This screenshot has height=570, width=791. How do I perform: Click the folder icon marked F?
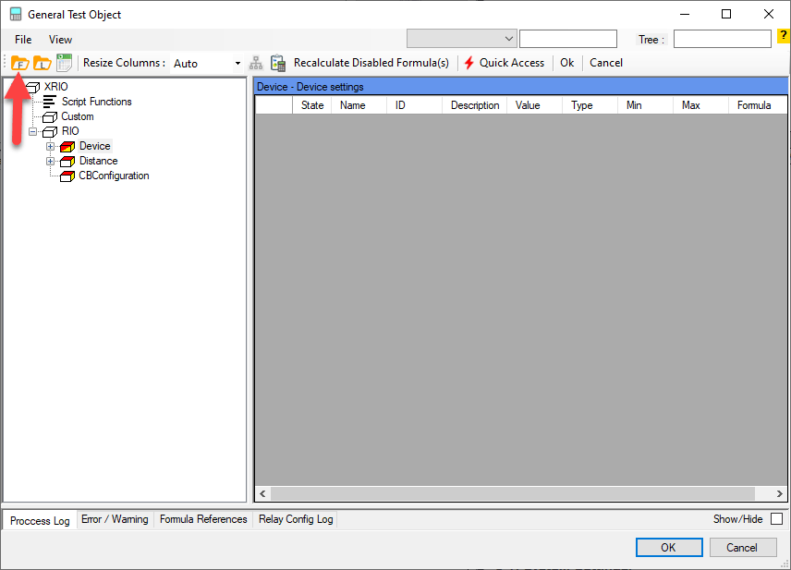pos(19,63)
